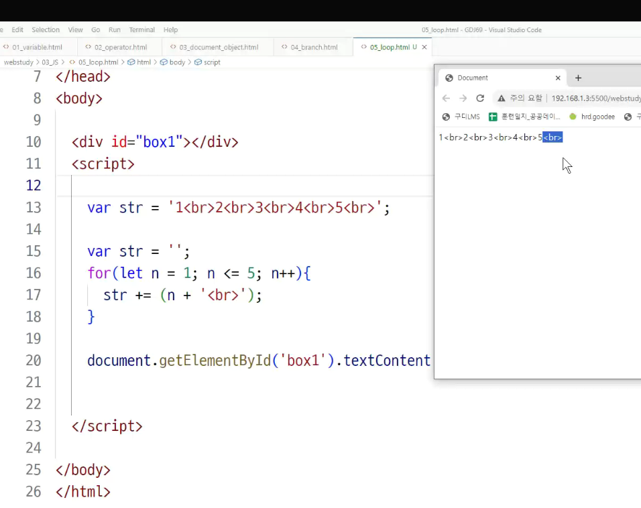Click the string literal on line 13
The width and height of the screenshot is (641, 508).
pyautogui.click(x=275, y=208)
